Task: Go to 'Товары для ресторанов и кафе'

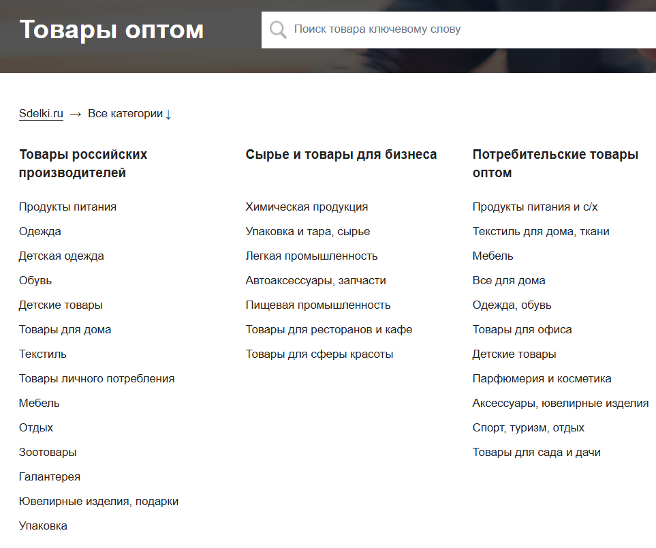Action: click(329, 329)
